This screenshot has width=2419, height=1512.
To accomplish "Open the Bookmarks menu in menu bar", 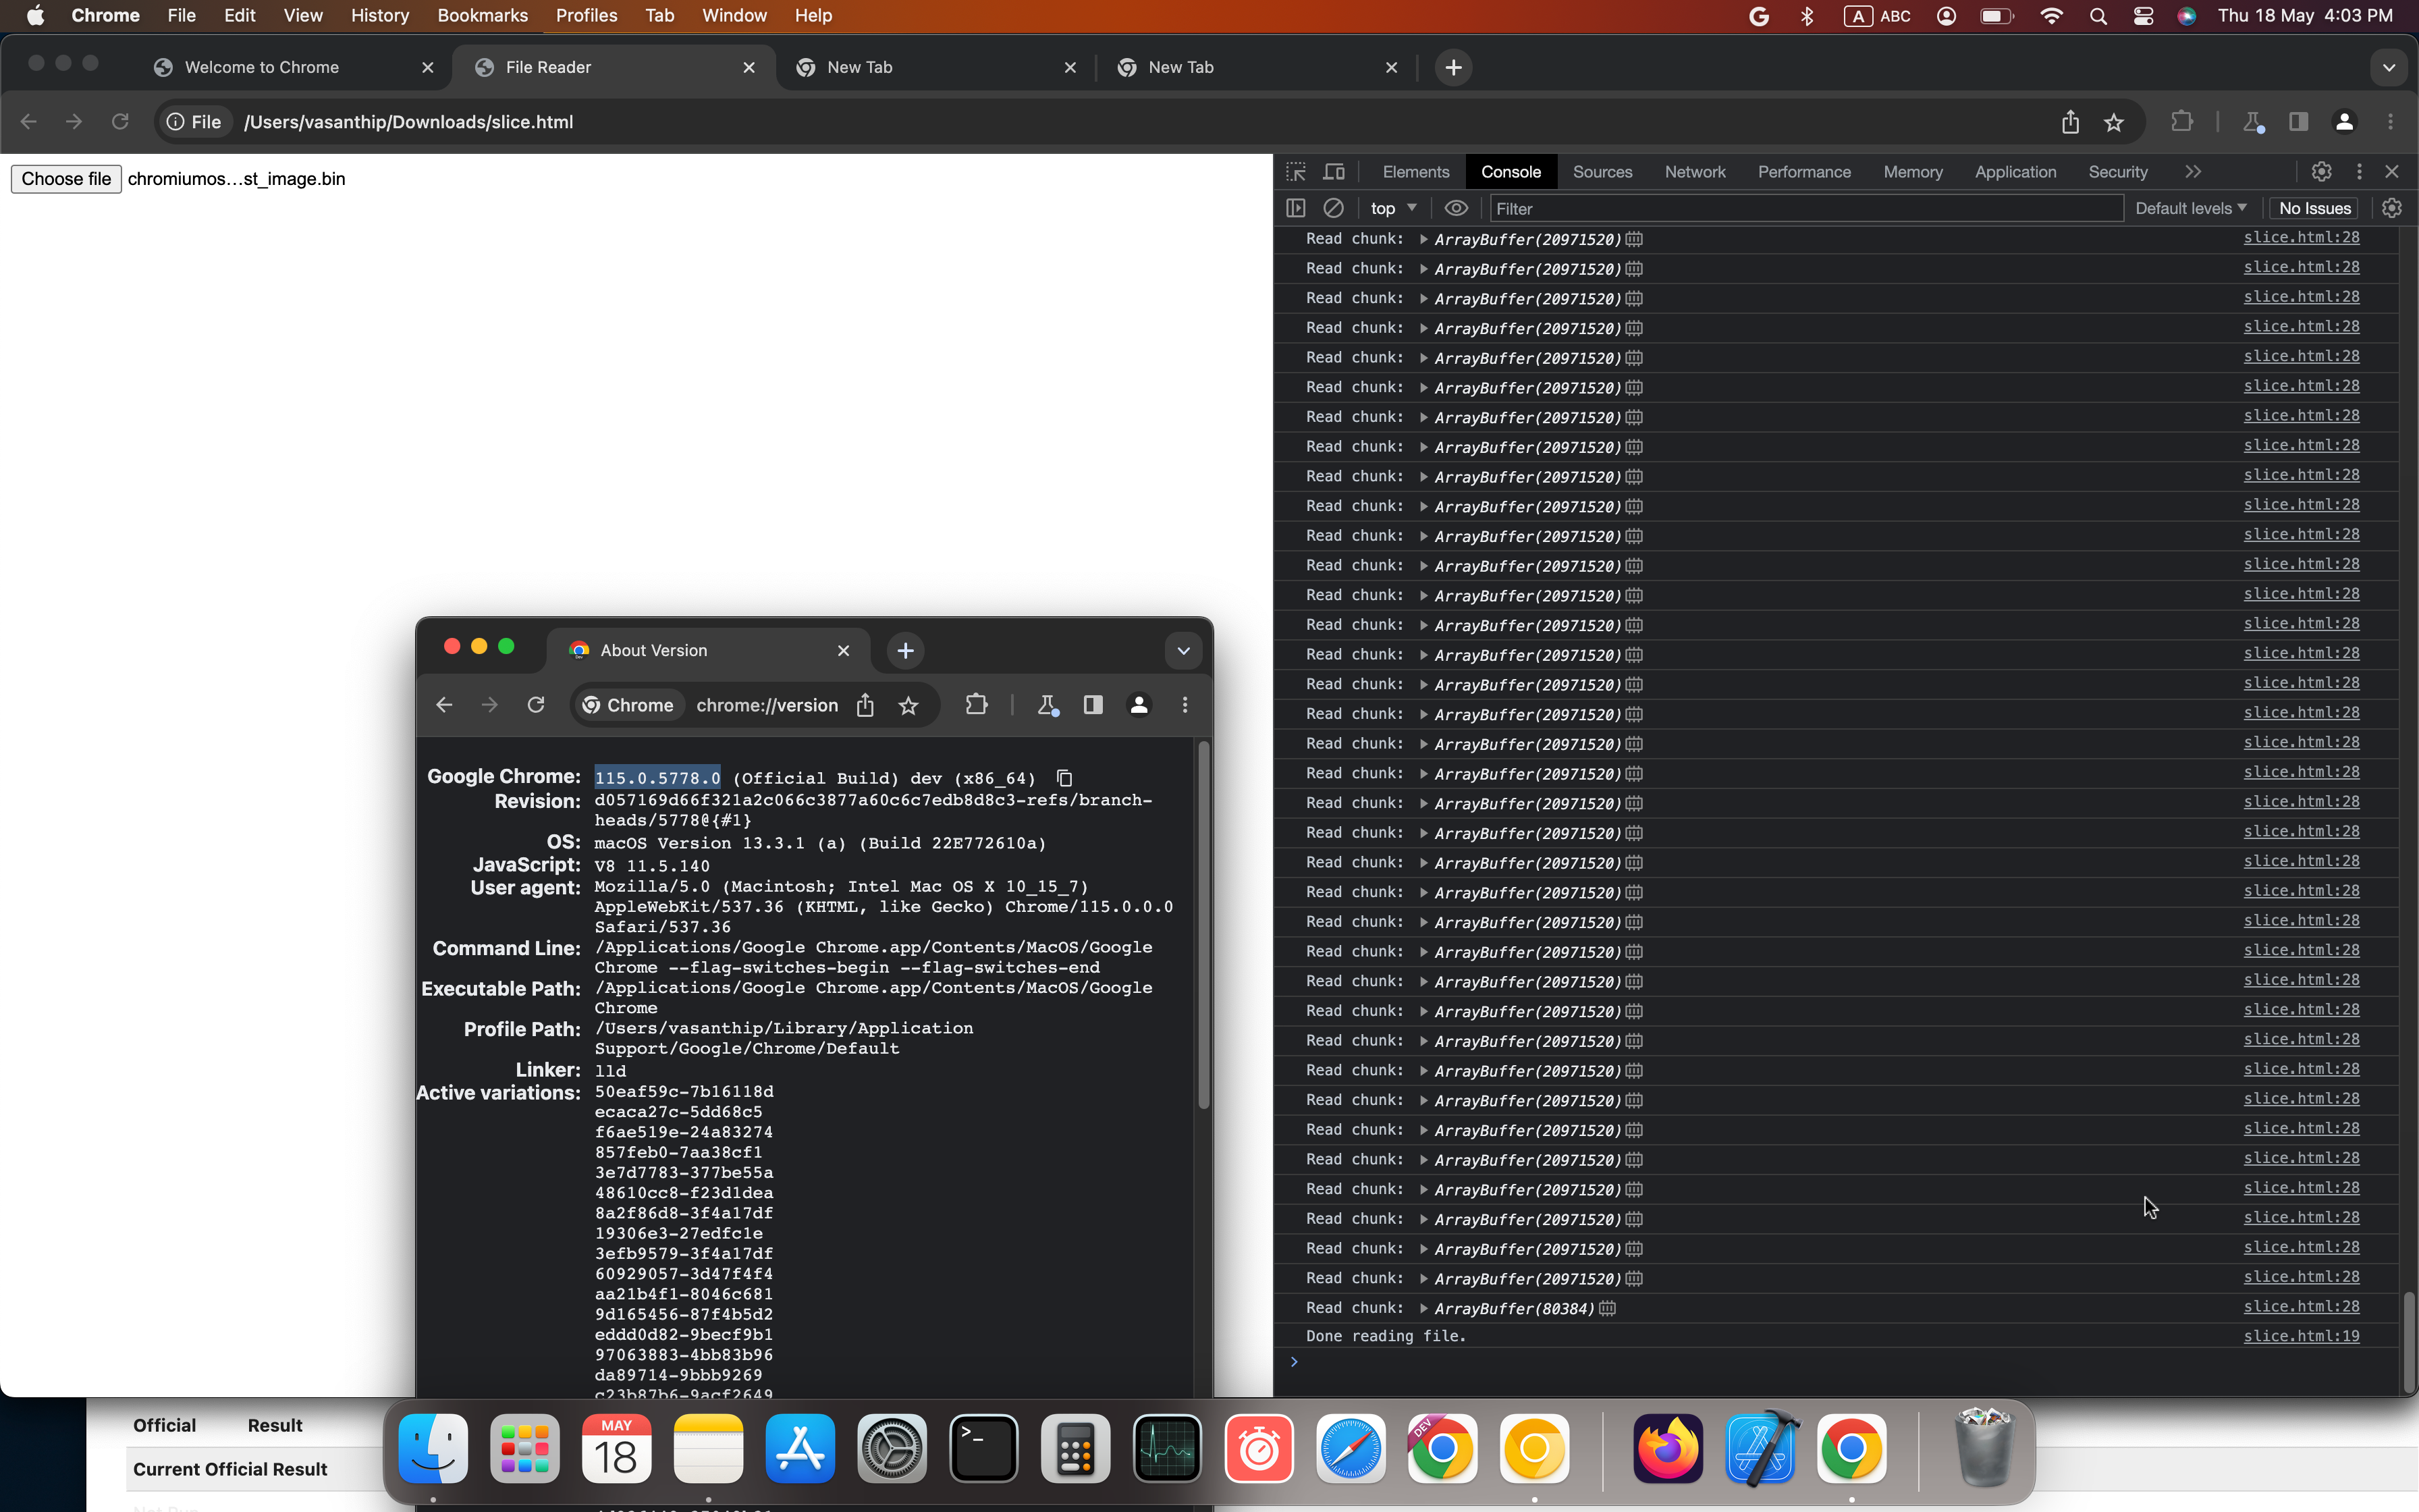I will [483, 15].
